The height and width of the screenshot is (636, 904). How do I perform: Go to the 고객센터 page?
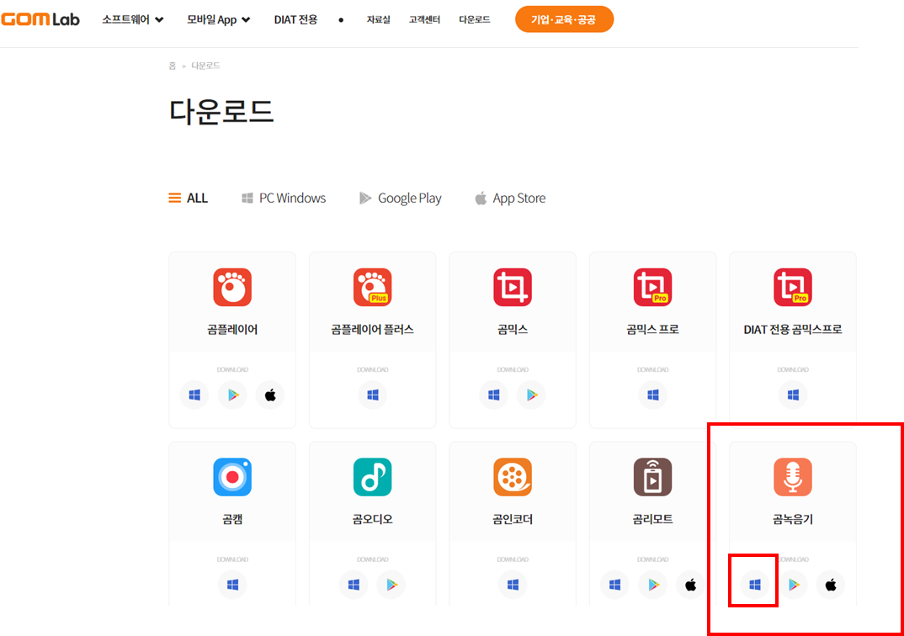click(424, 19)
